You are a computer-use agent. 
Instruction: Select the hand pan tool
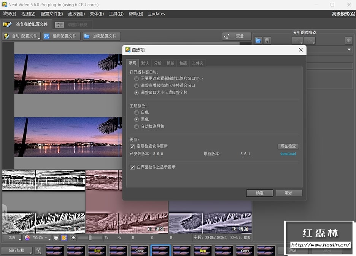pos(56,238)
